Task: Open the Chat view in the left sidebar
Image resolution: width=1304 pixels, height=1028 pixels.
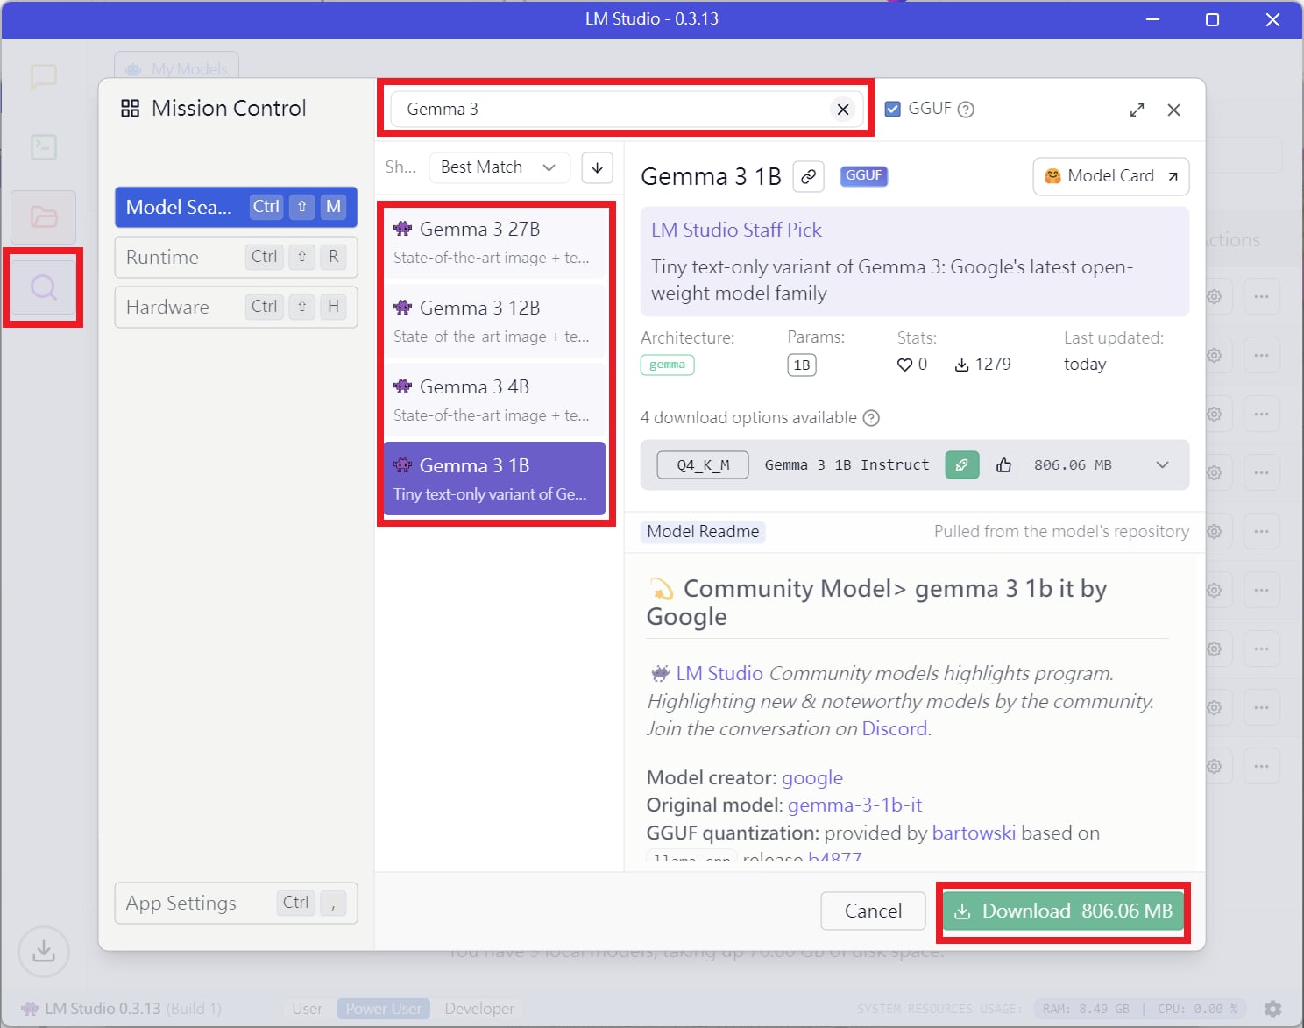Action: tap(43, 77)
